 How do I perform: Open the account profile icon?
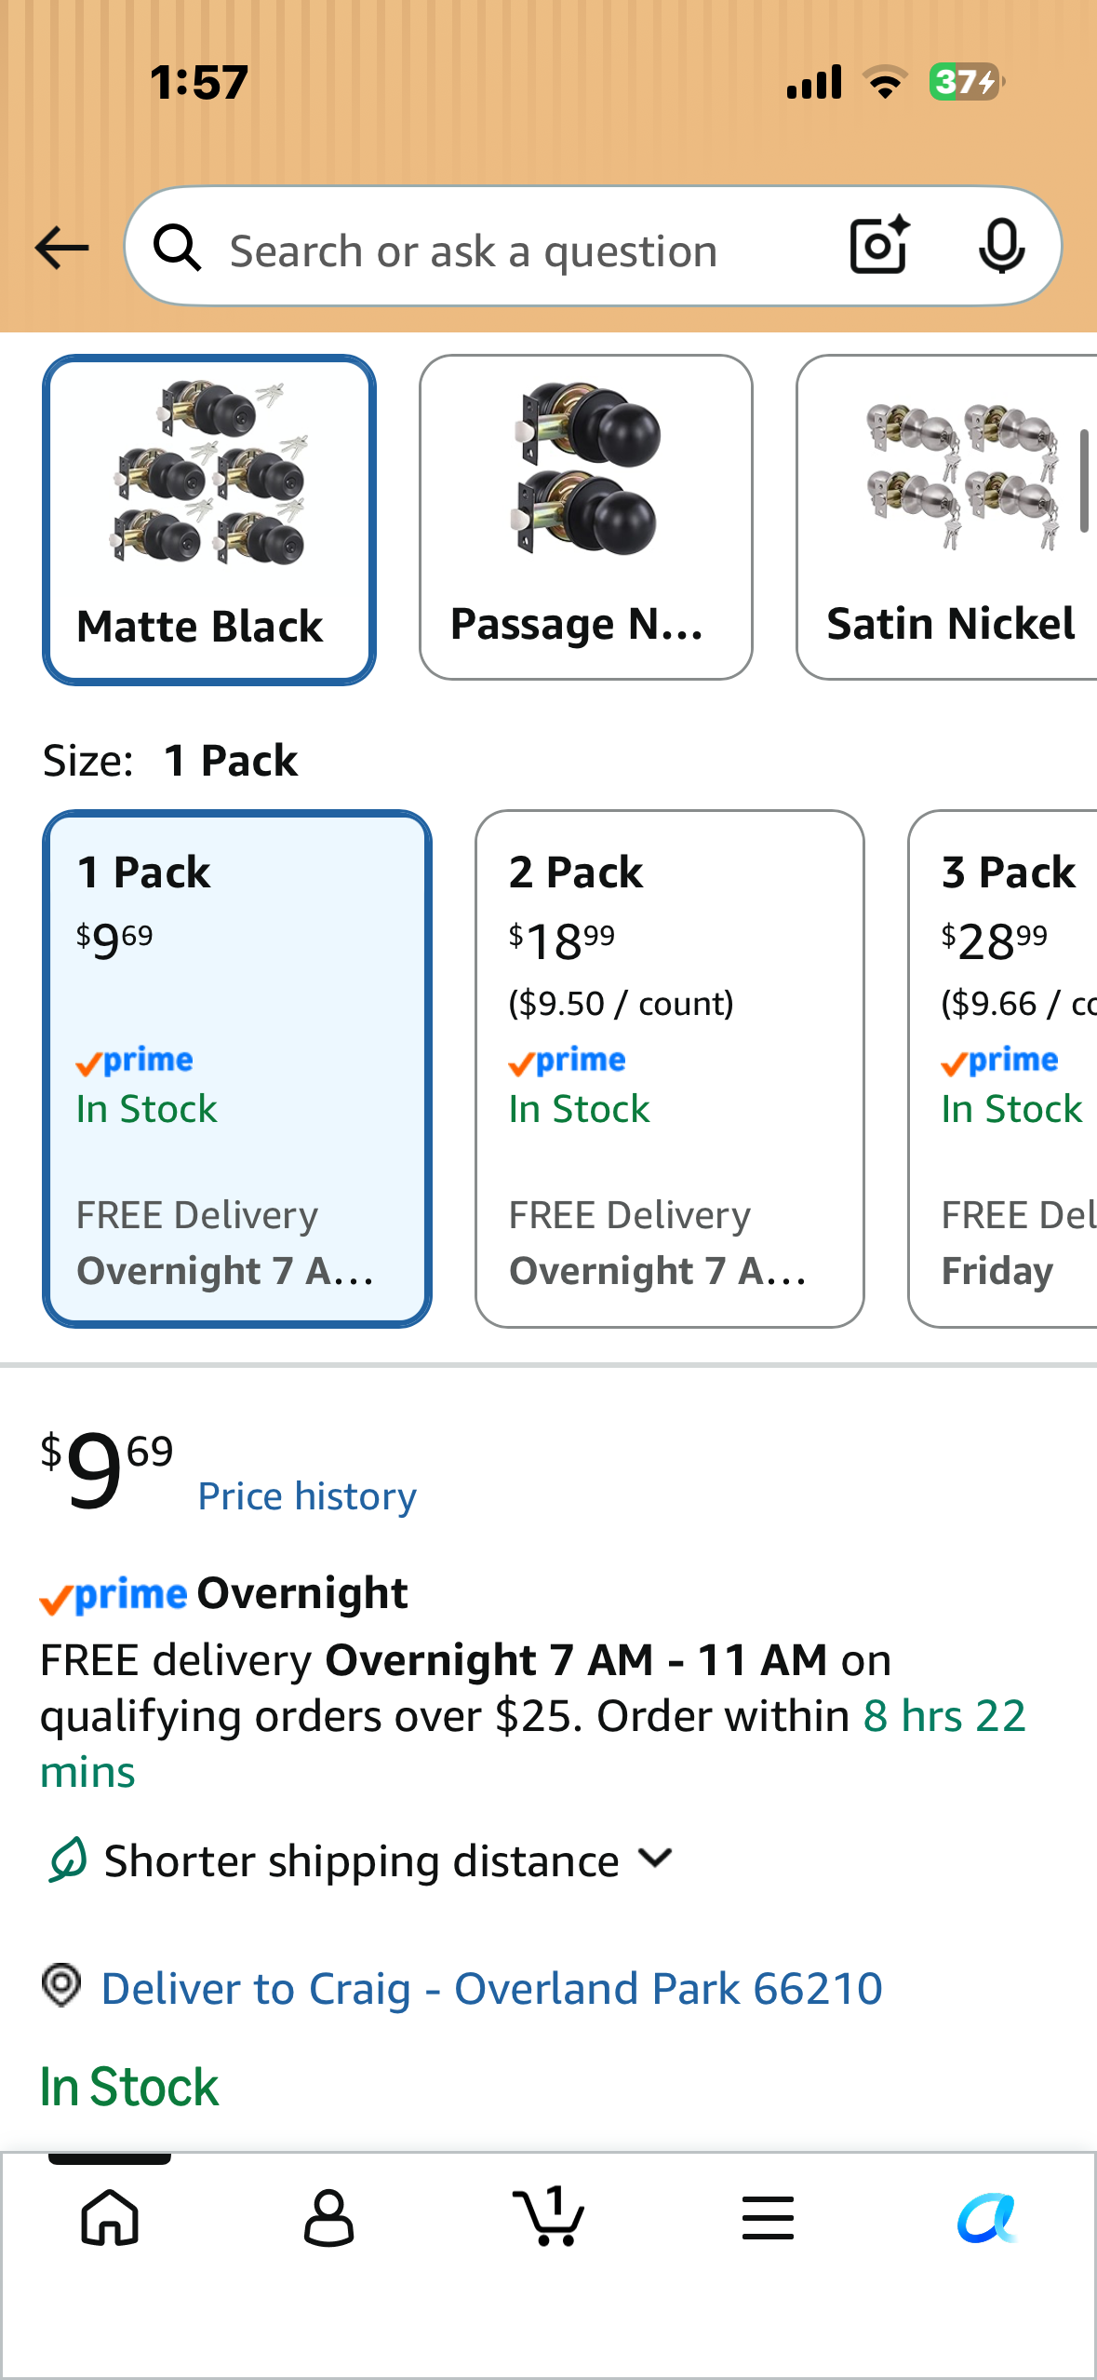(x=328, y=2217)
